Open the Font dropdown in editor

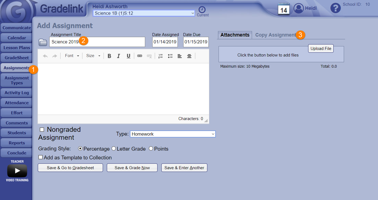click(72, 56)
